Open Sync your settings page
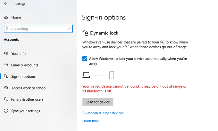Image resolution: width=218 pixels, height=131 pixels. point(25,111)
